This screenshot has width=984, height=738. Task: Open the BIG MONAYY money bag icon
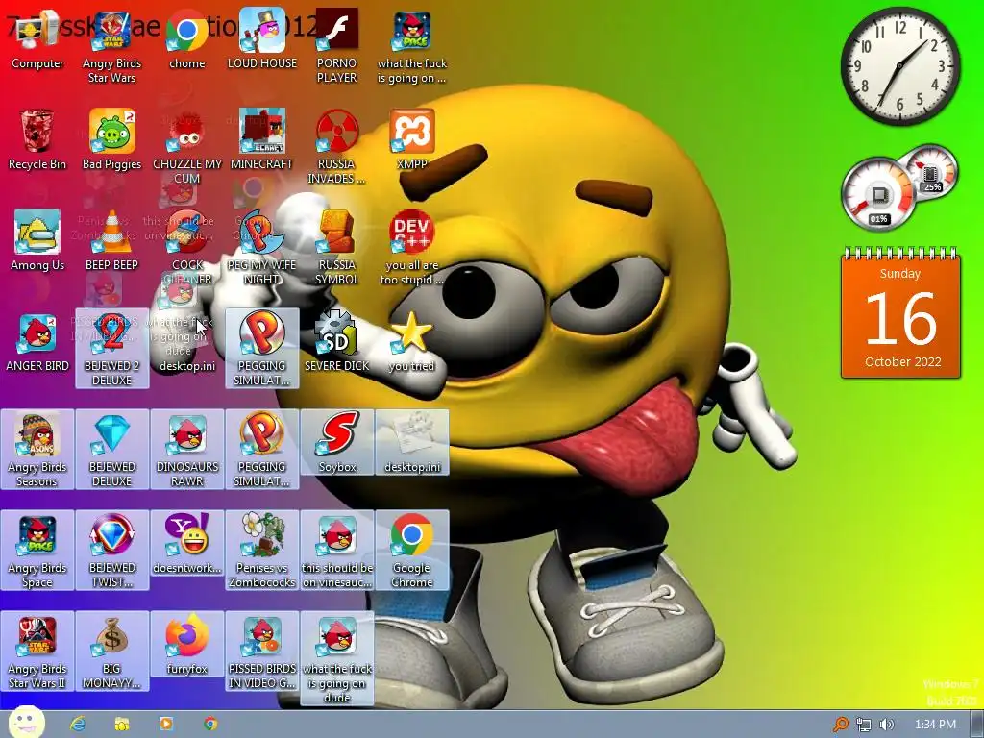coord(111,652)
